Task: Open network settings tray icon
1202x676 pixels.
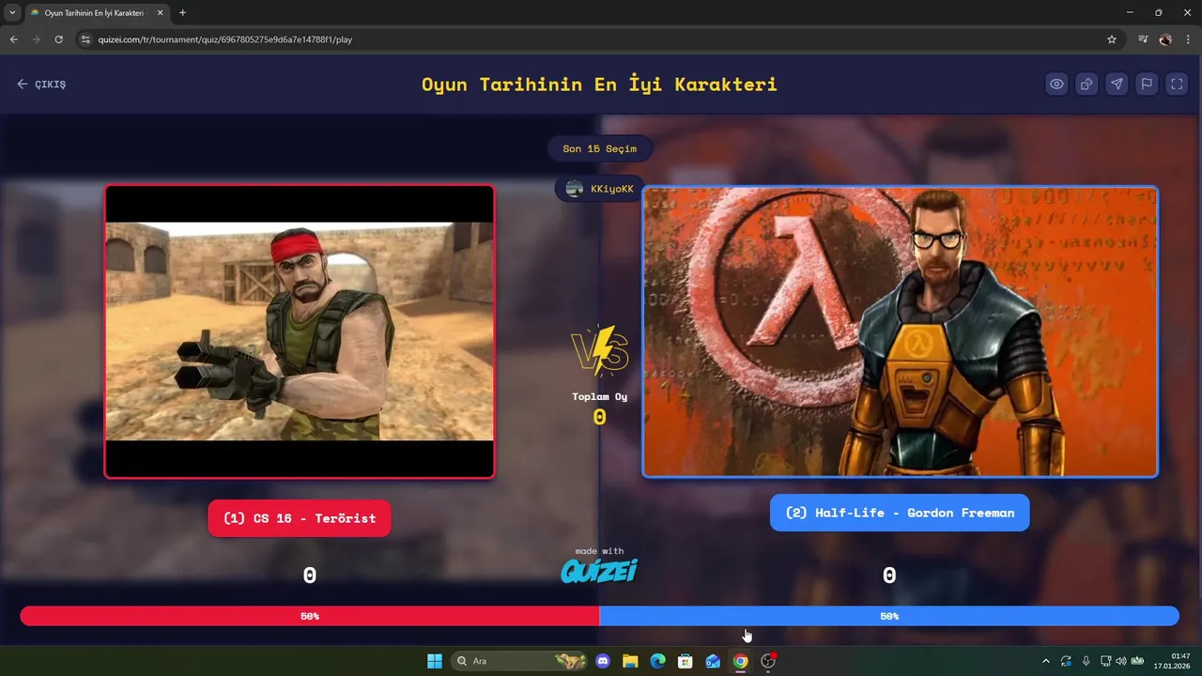Action: tap(1105, 661)
